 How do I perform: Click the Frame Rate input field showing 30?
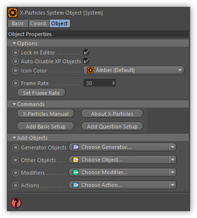click(x=100, y=83)
